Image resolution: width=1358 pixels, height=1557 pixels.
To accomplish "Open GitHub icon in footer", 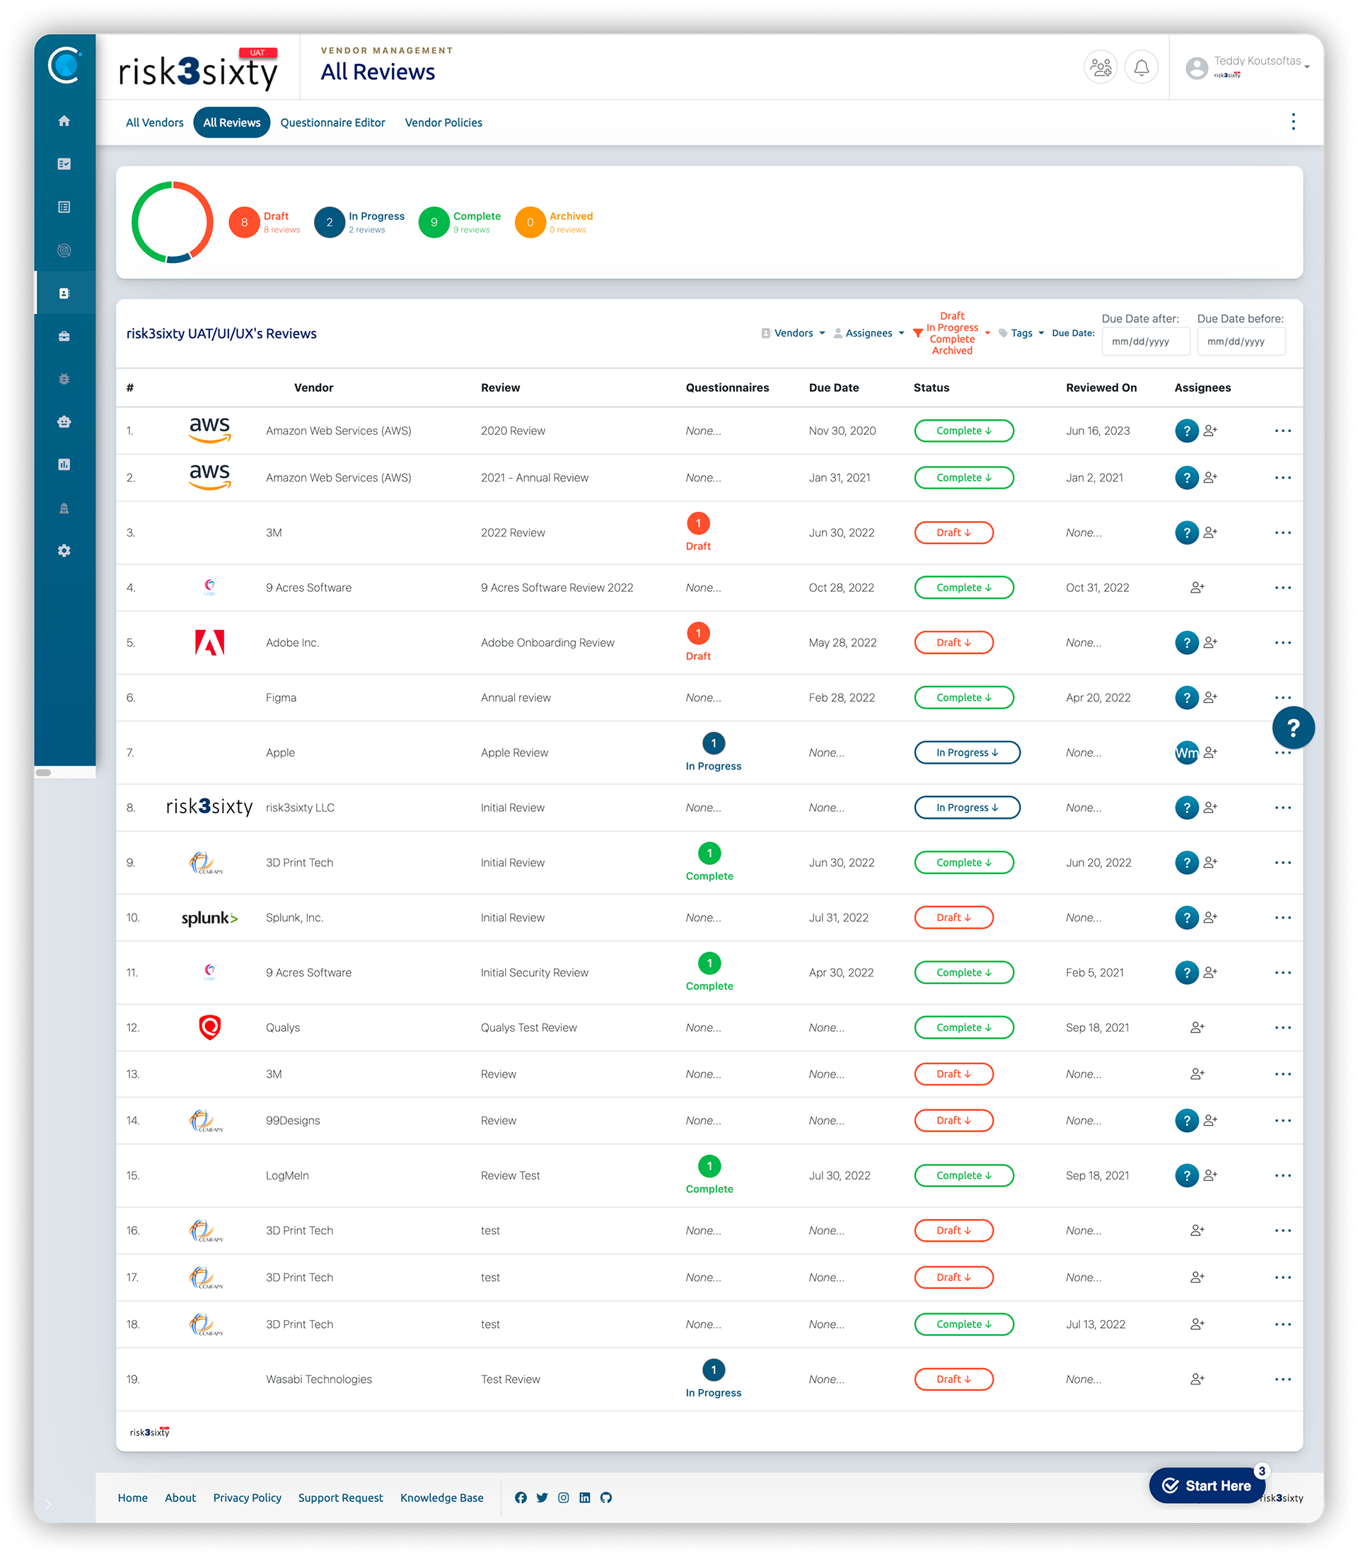I will point(605,1498).
